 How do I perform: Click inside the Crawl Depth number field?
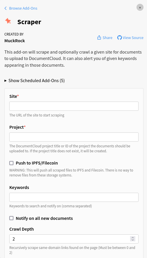coord(69,239)
